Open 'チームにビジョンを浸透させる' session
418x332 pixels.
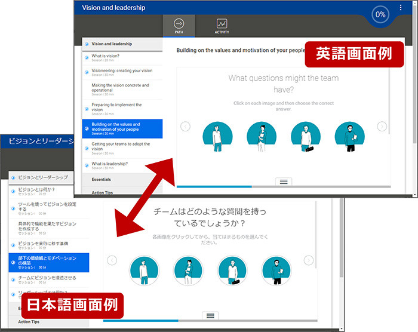(x=49, y=279)
